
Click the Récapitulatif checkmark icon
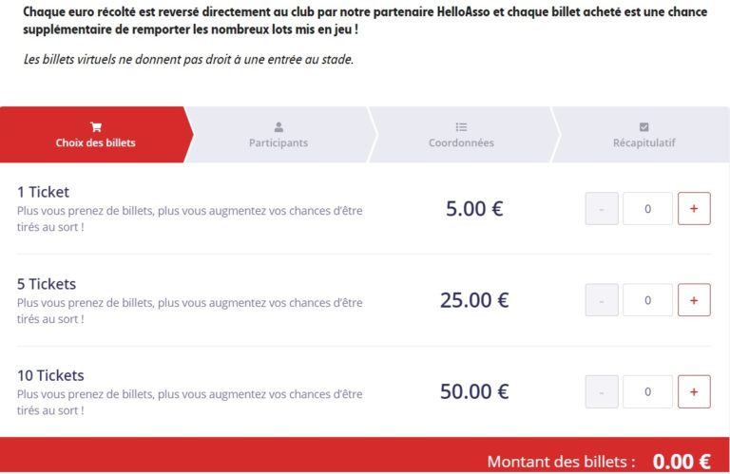coord(644,126)
